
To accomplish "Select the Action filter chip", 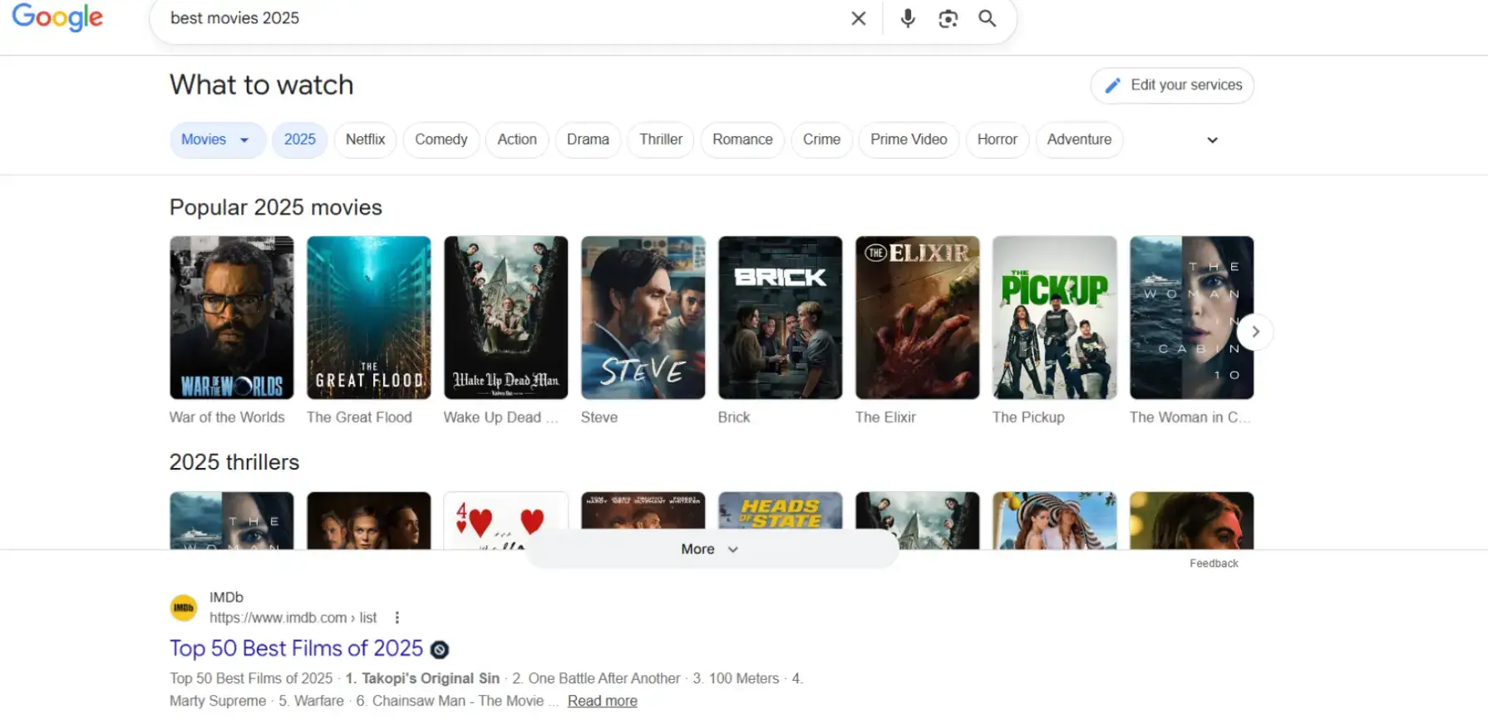I will click(x=517, y=140).
